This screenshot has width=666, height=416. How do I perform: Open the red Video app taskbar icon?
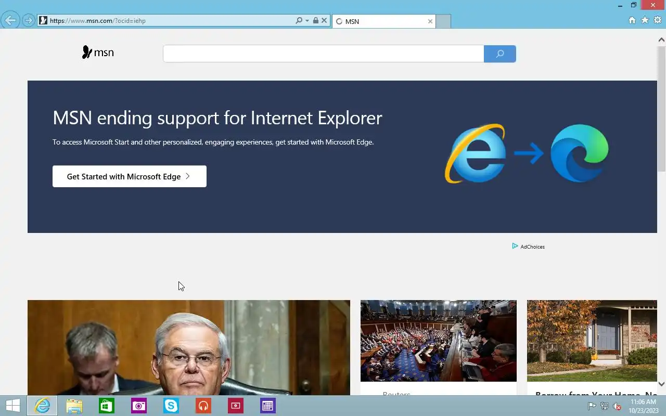[x=236, y=406]
